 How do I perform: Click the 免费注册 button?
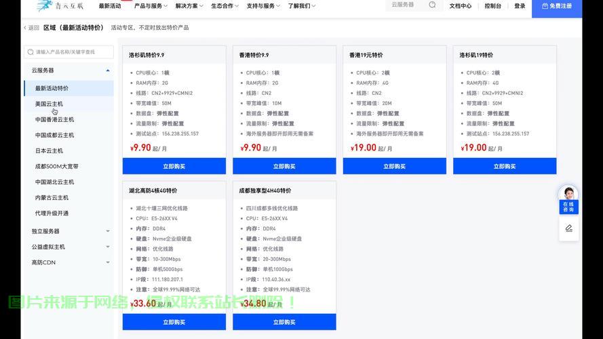tap(557, 7)
